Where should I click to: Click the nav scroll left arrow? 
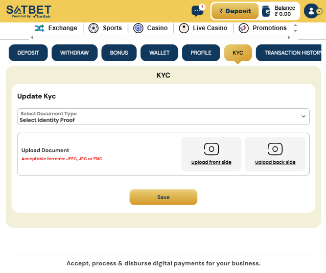coord(32,37)
